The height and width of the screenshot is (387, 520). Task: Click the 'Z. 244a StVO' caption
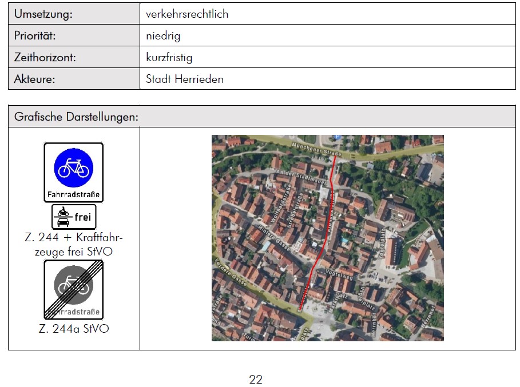coord(74,329)
